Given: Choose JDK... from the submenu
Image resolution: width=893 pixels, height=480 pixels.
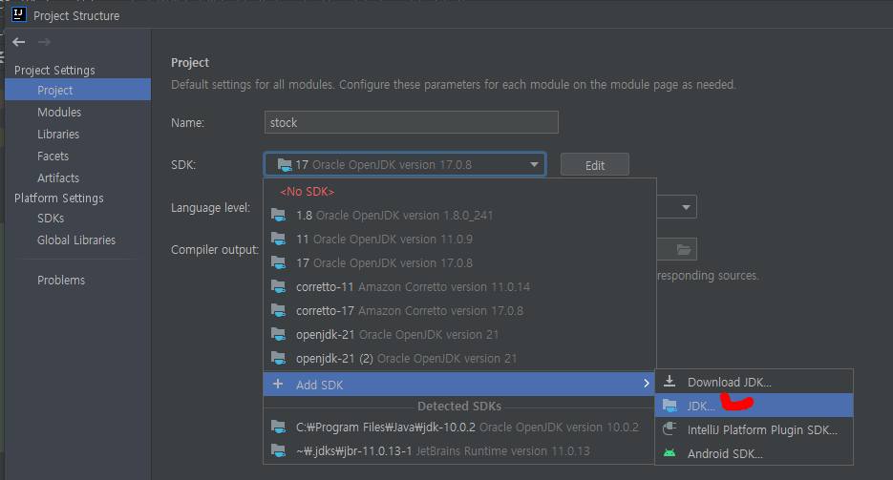Looking at the screenshot, I should pyautogui.click(x=755, y=406).
